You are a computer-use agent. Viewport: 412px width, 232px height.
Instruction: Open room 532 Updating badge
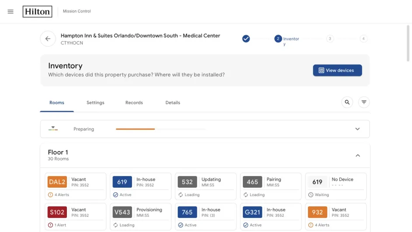pyautogui.click(x=187, y=182)
